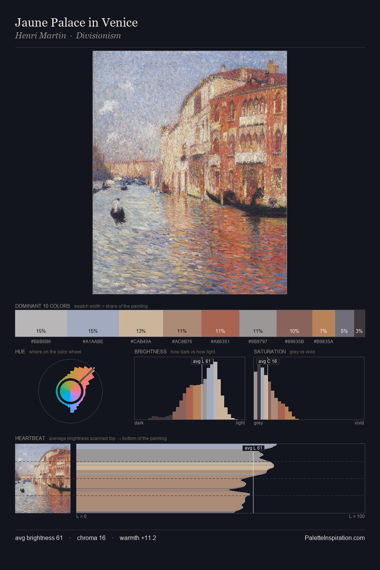This screenshot has height=570, width=380.
Task: Click the brightness histogram chart
Action: [190, 388]
